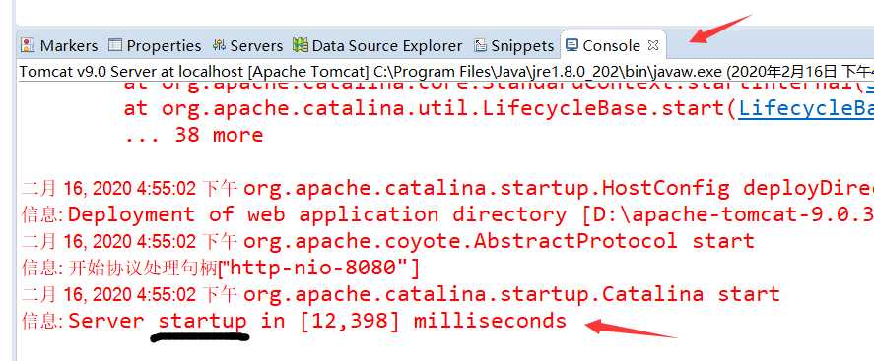The image size is (874, 361).
Task: Click the org.apache.coyote.AbstractProtocol start line
Action: point(499,241)
